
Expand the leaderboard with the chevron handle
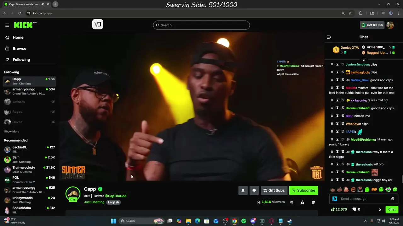click(x=364, y=59)
